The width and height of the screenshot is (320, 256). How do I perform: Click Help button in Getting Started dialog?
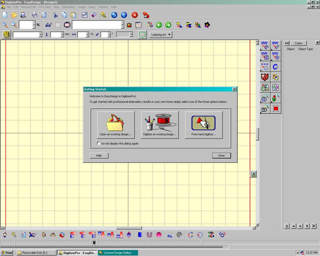coord(99,156)
